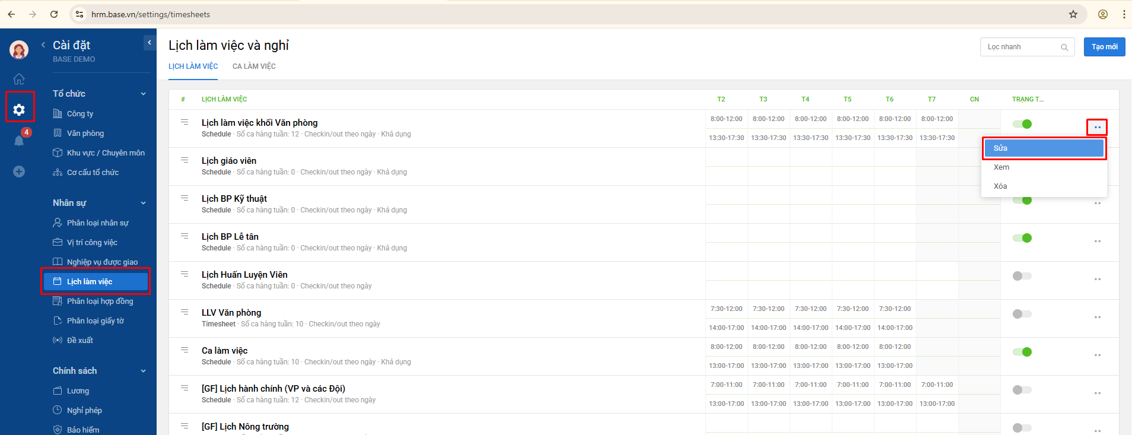Toggle status of Lịch làm việc khối Văn phòng
Image resolution: width=1132 pixels, height=435 pixels.
pyautogui.click(x=1022, y=124)
